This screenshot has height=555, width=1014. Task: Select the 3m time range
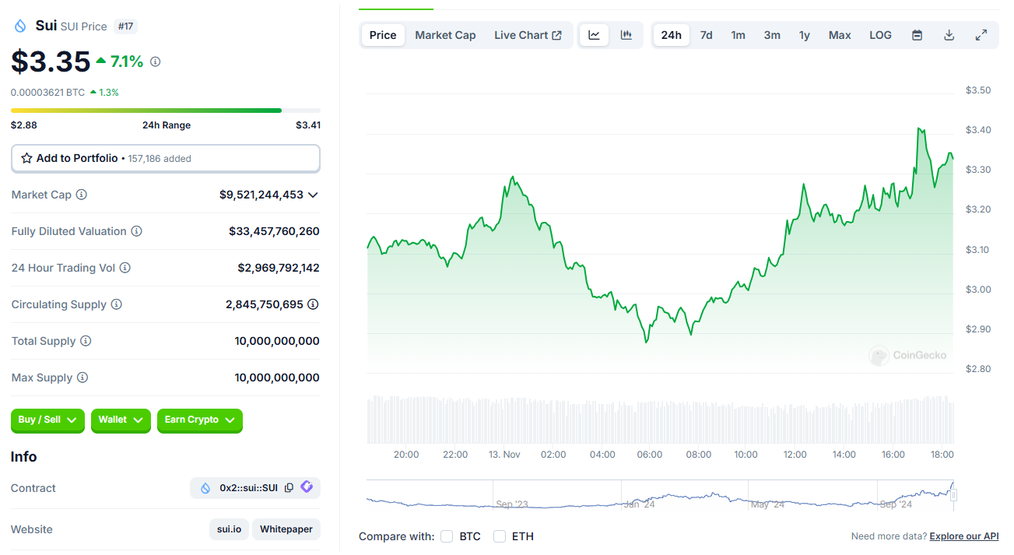click(772, 35)
